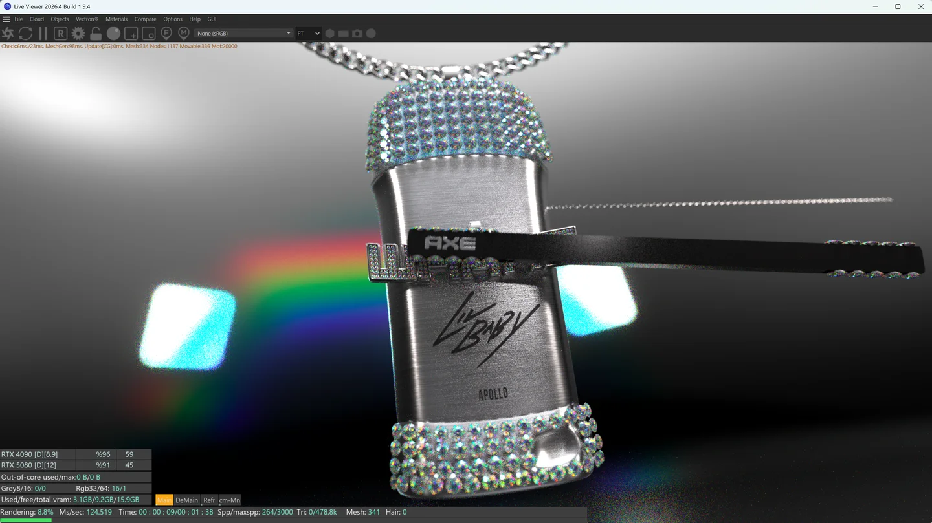932x523 pixels.
Task: Click the Grey8/16 value text
Action: click(23, 488)
